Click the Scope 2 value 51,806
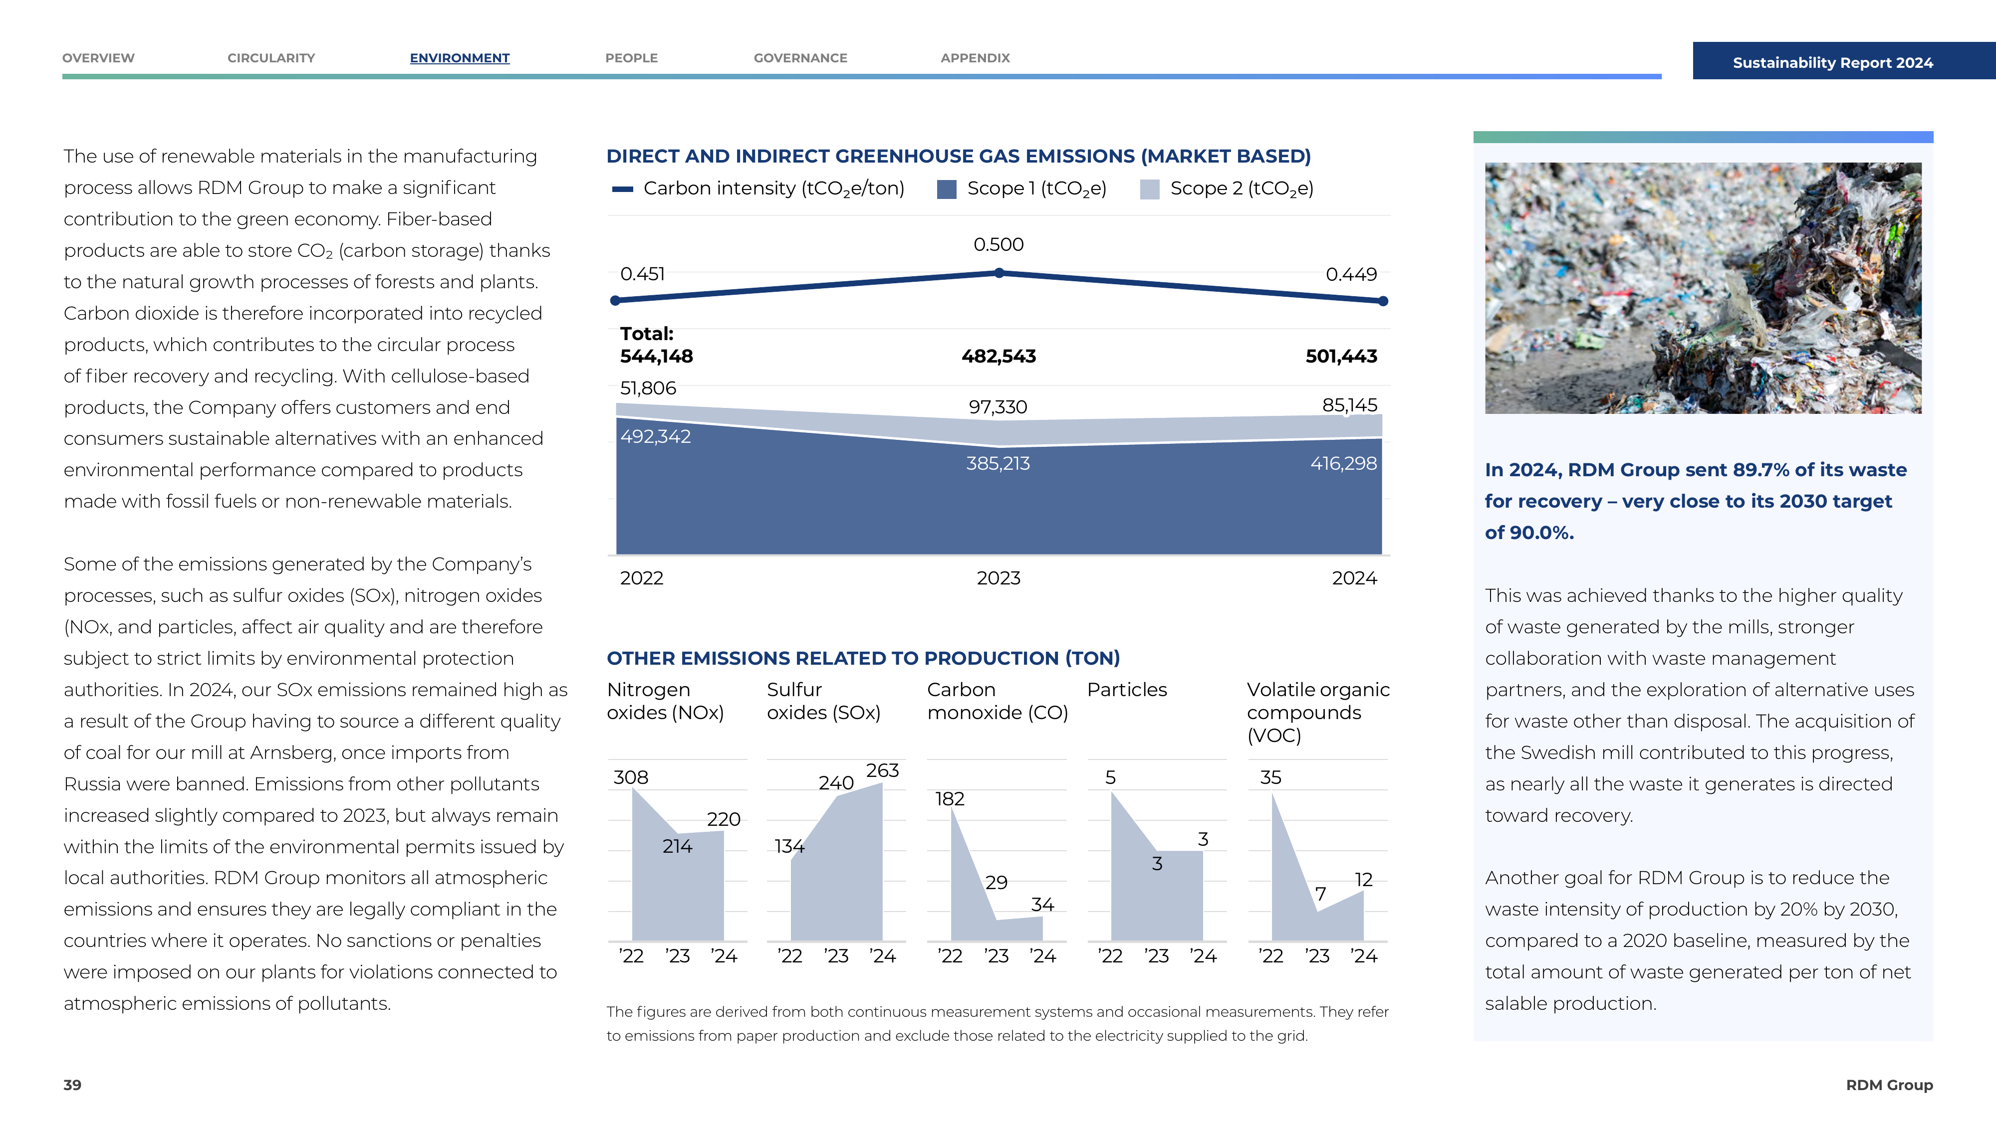Viewport: 1996px width, 1122px height. point(648,388)
